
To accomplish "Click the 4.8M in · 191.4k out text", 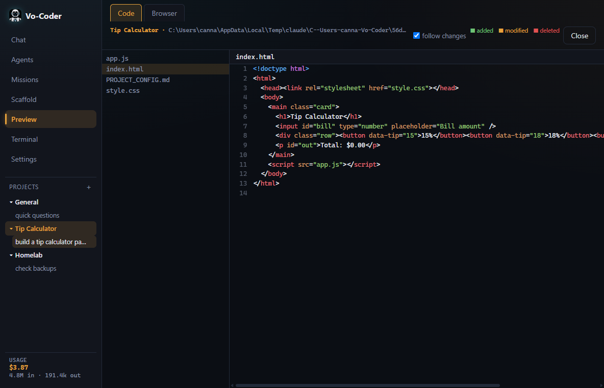I will click(45, 375).
